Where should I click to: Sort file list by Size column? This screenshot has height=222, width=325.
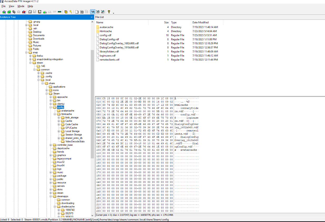click(x=159, y=22)
